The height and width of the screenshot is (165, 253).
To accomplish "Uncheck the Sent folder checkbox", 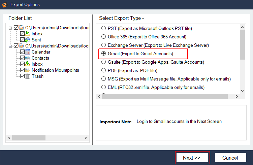I will [x=22, y=40].
